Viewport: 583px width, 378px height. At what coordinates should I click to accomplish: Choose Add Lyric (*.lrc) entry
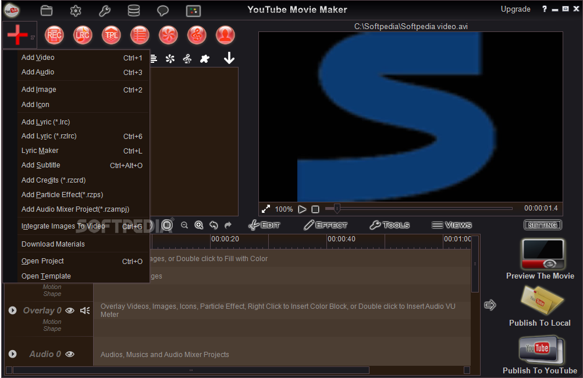[x=83, y=122]
